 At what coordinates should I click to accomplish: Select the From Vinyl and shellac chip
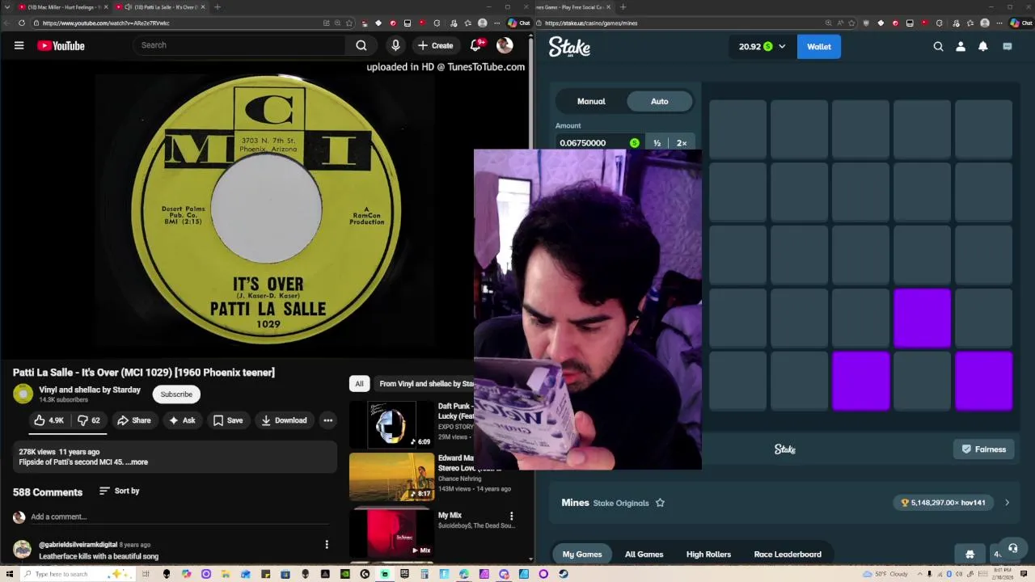[x=425, y=384]
